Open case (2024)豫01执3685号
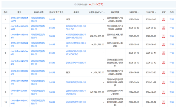Image resolution: width=177 pixels, height=107 pixels. click(19, 92)
